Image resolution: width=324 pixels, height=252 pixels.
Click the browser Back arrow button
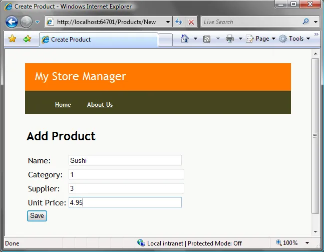pos(12,22)
